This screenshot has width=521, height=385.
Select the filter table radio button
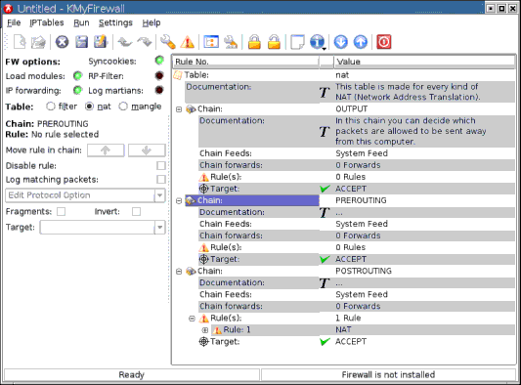click(51, 107)
